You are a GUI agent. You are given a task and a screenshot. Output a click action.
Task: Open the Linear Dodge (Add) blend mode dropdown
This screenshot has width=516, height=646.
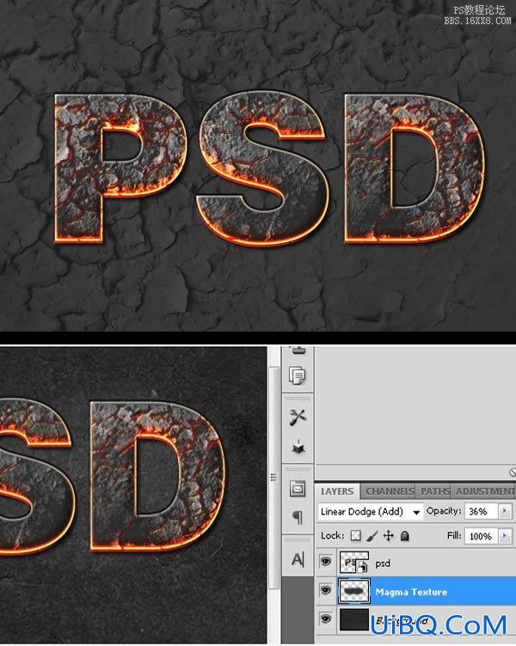point(371,512)
